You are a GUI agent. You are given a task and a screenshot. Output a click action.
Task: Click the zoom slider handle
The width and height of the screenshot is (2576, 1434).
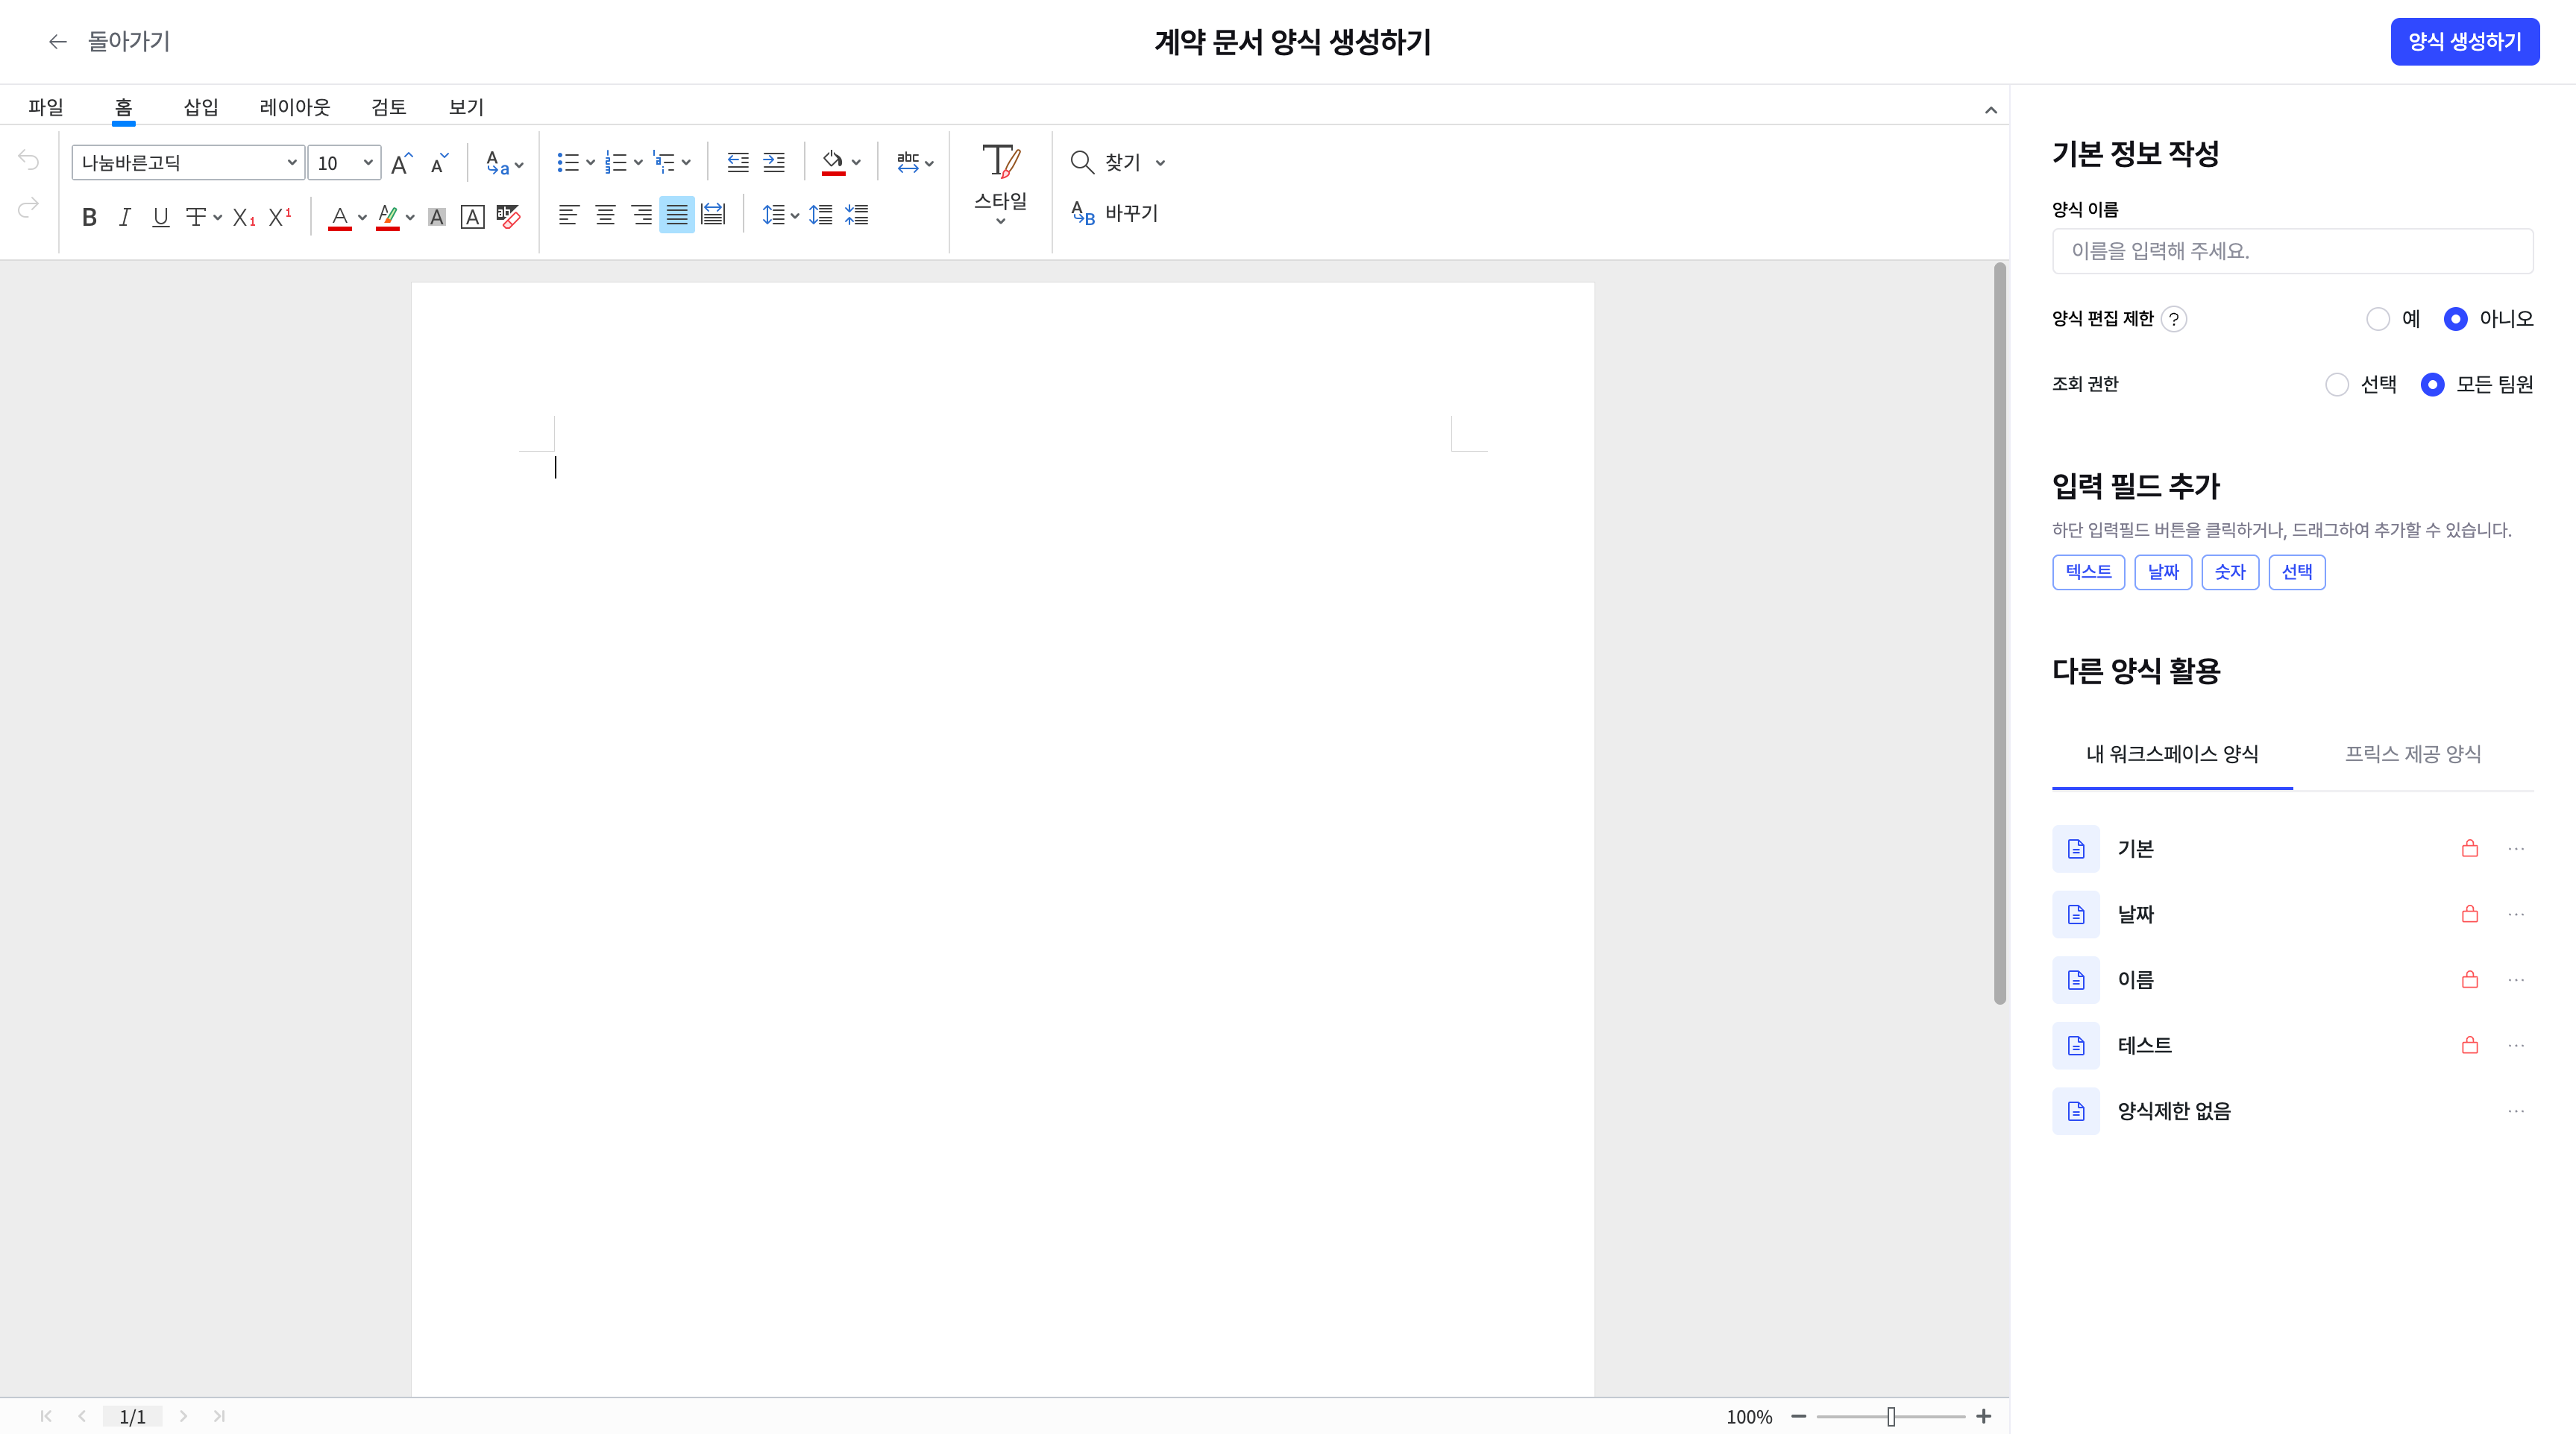[1891, 1417]
